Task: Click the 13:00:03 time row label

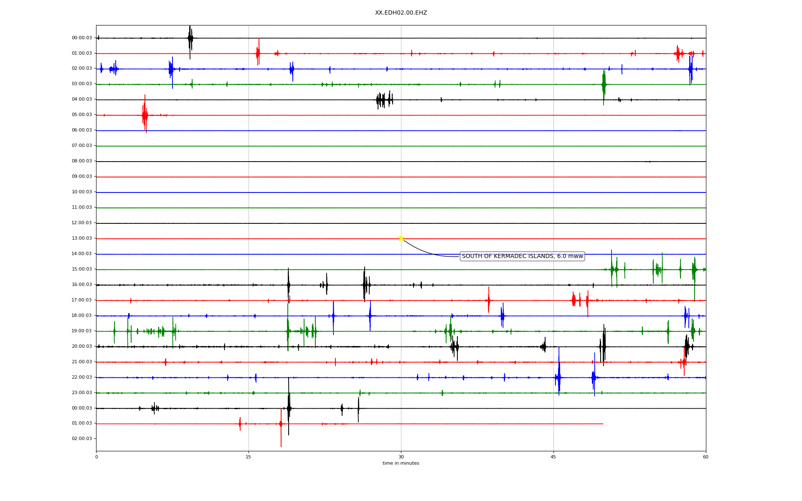Action: (x=82, y=238)
